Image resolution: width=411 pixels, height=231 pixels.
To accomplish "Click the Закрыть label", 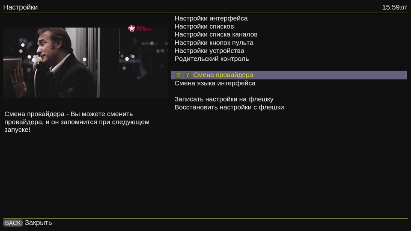I will pyautogui.click(x=38, y=223).
